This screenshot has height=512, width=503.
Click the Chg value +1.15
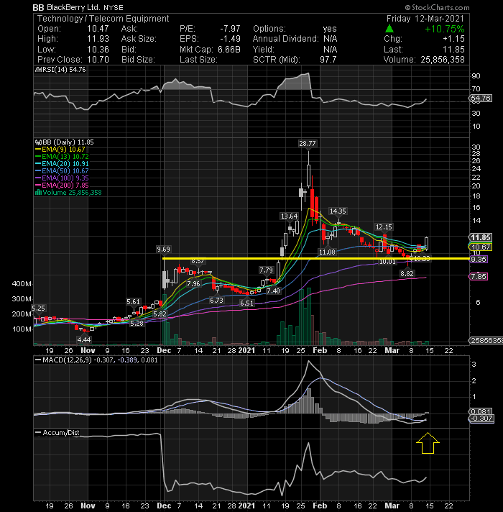(x=453, y=39)
